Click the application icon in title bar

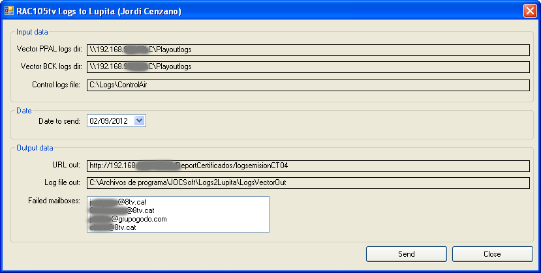[9, 11]
